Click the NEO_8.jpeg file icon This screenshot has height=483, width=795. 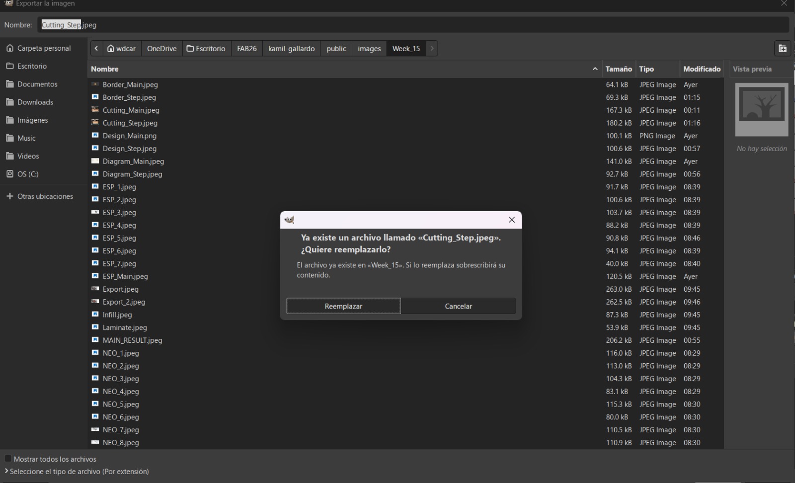click(95, 442)
